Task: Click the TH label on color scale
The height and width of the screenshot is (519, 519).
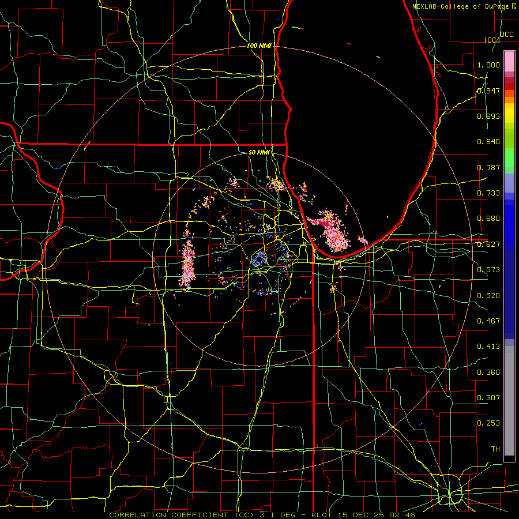Action: pyautogui.click(x=495, y=449)
